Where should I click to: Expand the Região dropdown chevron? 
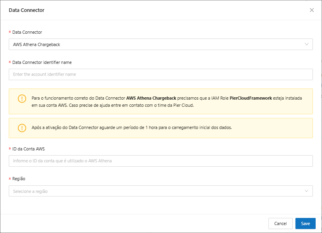307,191
